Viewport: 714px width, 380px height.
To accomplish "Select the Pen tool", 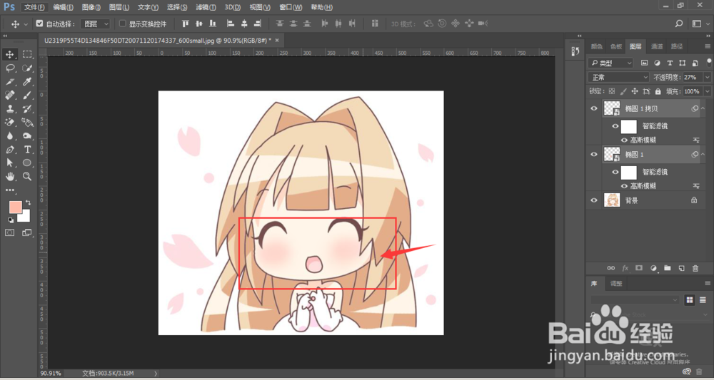I will 9,150.
